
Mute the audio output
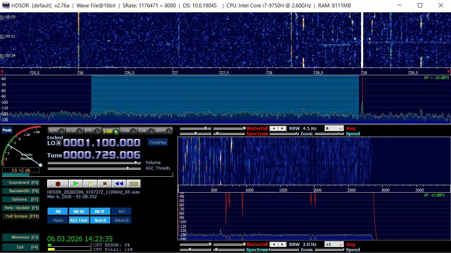[x=58, y=220]
